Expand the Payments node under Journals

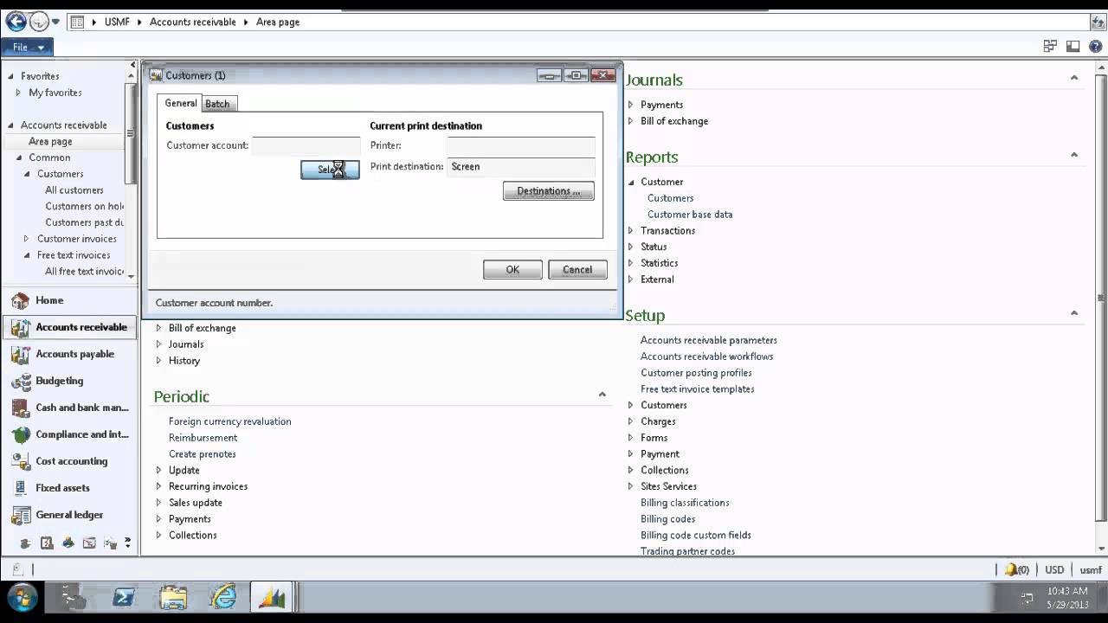click(630, 105)
